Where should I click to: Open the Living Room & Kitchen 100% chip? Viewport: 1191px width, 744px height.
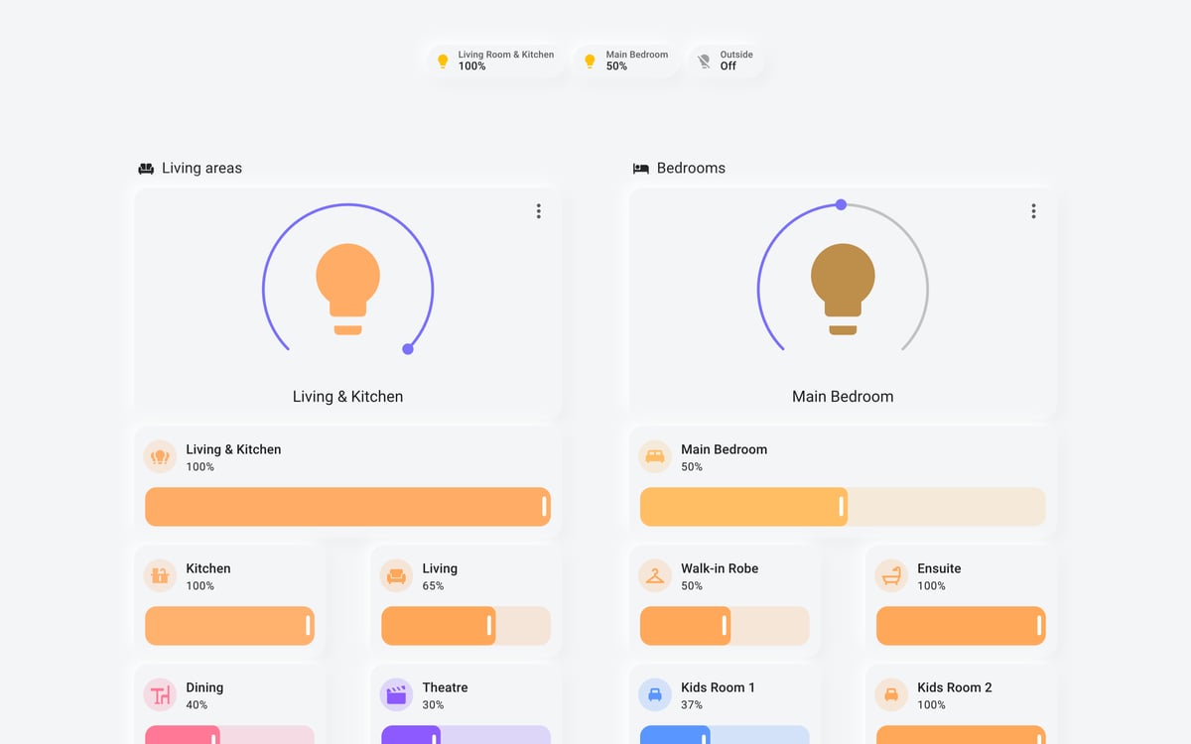pyautogui.click(x=495, y=61)
